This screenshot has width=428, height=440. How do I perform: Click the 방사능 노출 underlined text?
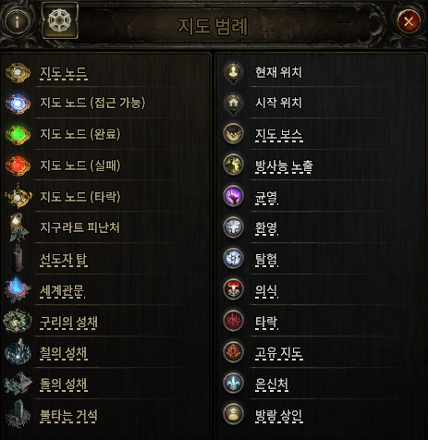pyautogui.click(x=284, y=166)
